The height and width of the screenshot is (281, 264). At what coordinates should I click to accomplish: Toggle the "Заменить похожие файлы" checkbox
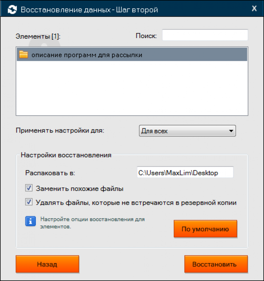[x=29, y=189]
